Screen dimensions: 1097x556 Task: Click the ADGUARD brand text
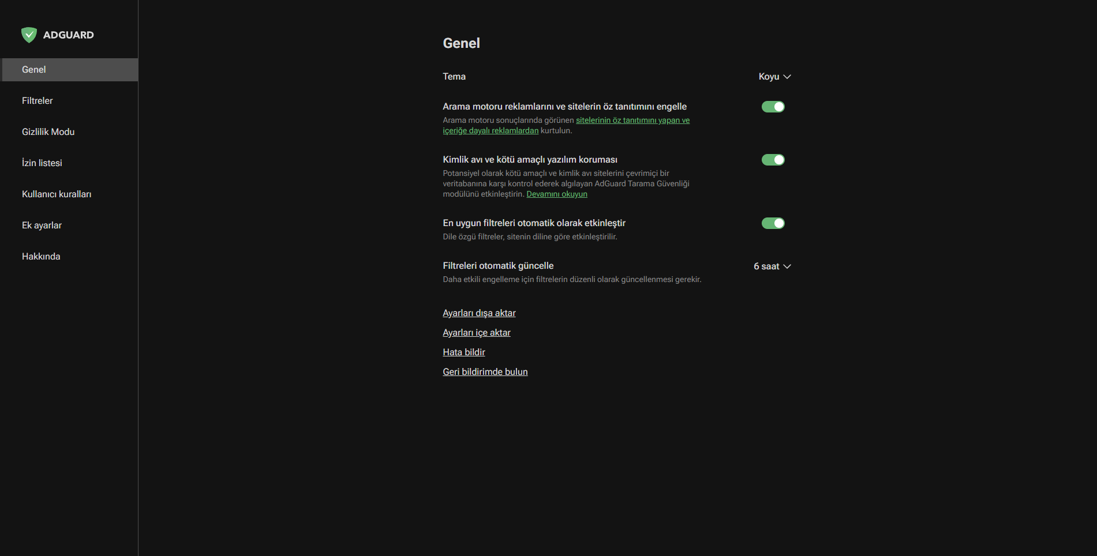pyautogui.click(x=68, y=35)
